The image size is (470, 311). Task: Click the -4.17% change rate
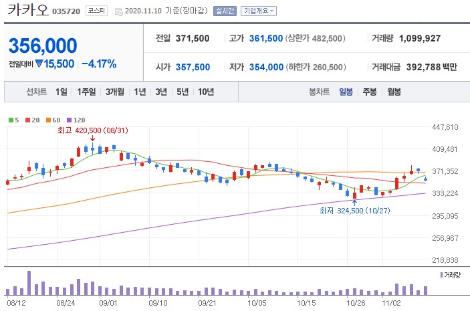click(99, 64)
